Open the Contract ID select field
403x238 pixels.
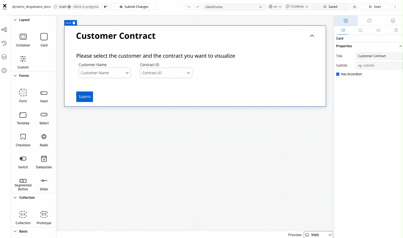tap(166, 73)
